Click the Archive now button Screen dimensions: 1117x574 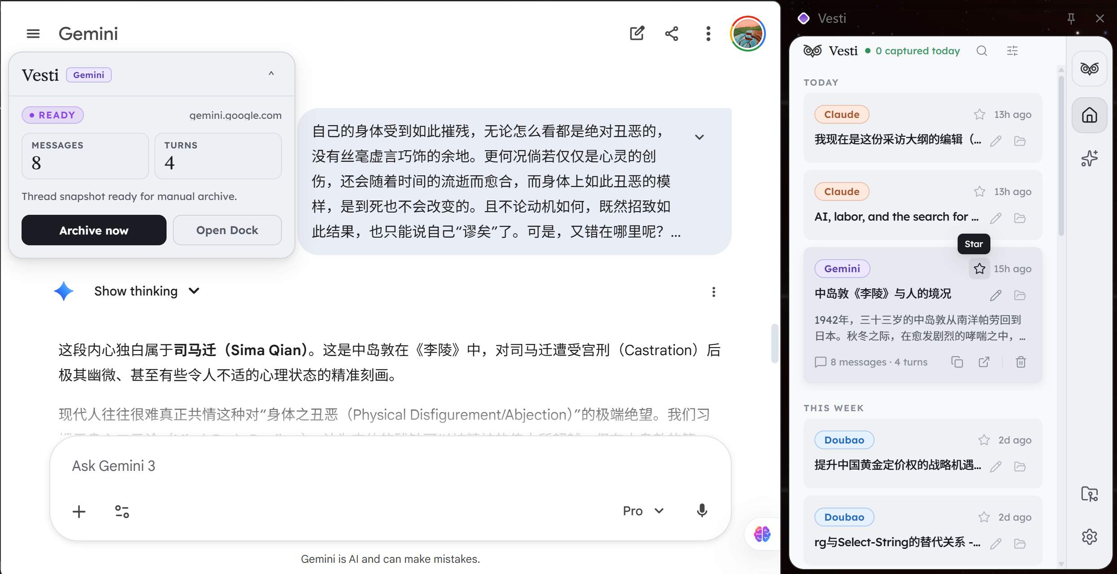[x=94, y=230]
